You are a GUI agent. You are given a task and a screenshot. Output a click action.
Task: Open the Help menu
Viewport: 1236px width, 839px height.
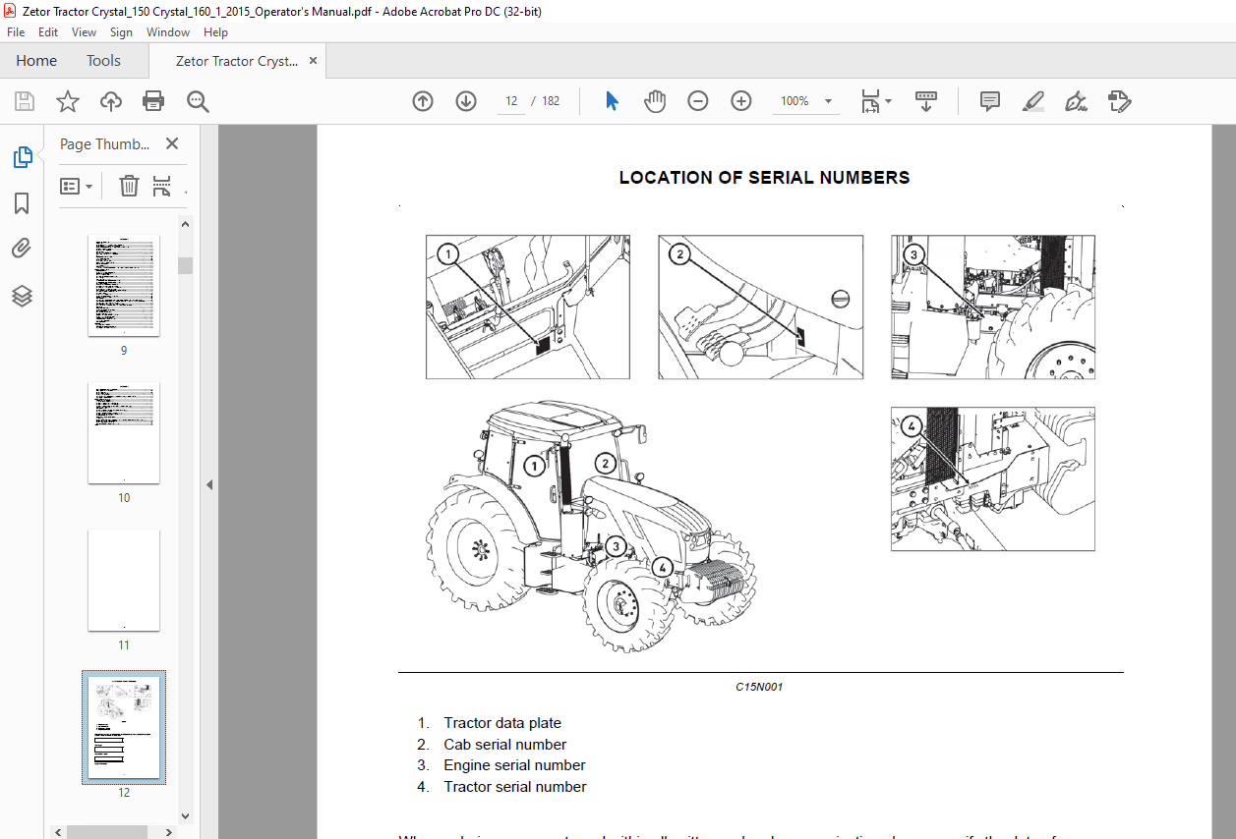(x=215, y=32)
